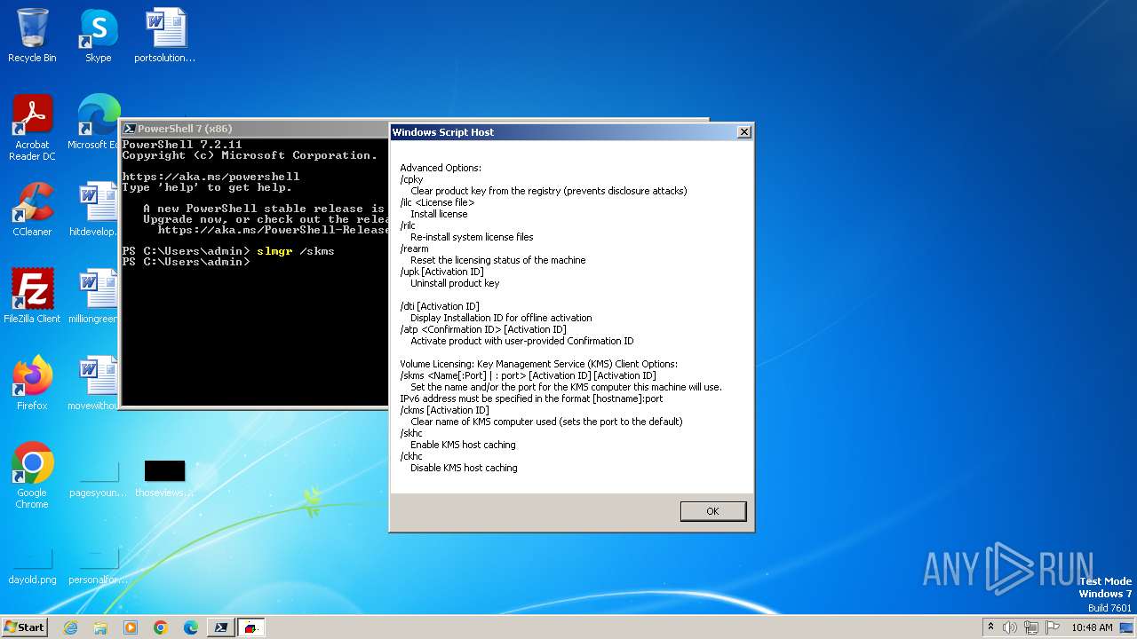Launch the FileZilla Client desktop shortcut

click(x=32, y=296)
